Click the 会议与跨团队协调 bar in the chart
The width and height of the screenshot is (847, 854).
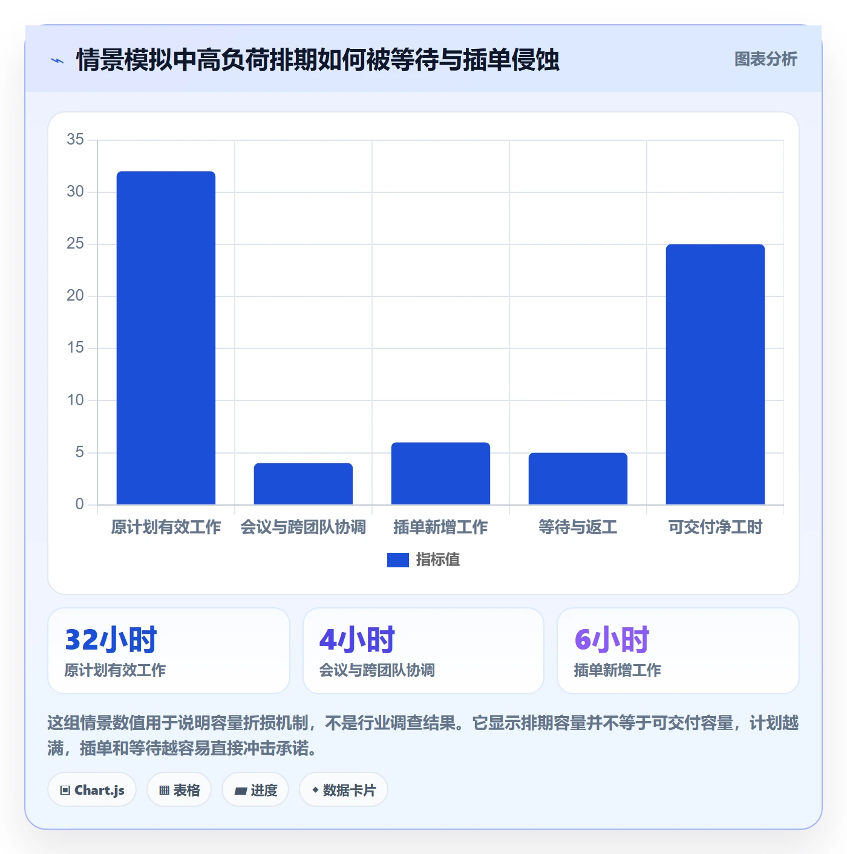303,484
